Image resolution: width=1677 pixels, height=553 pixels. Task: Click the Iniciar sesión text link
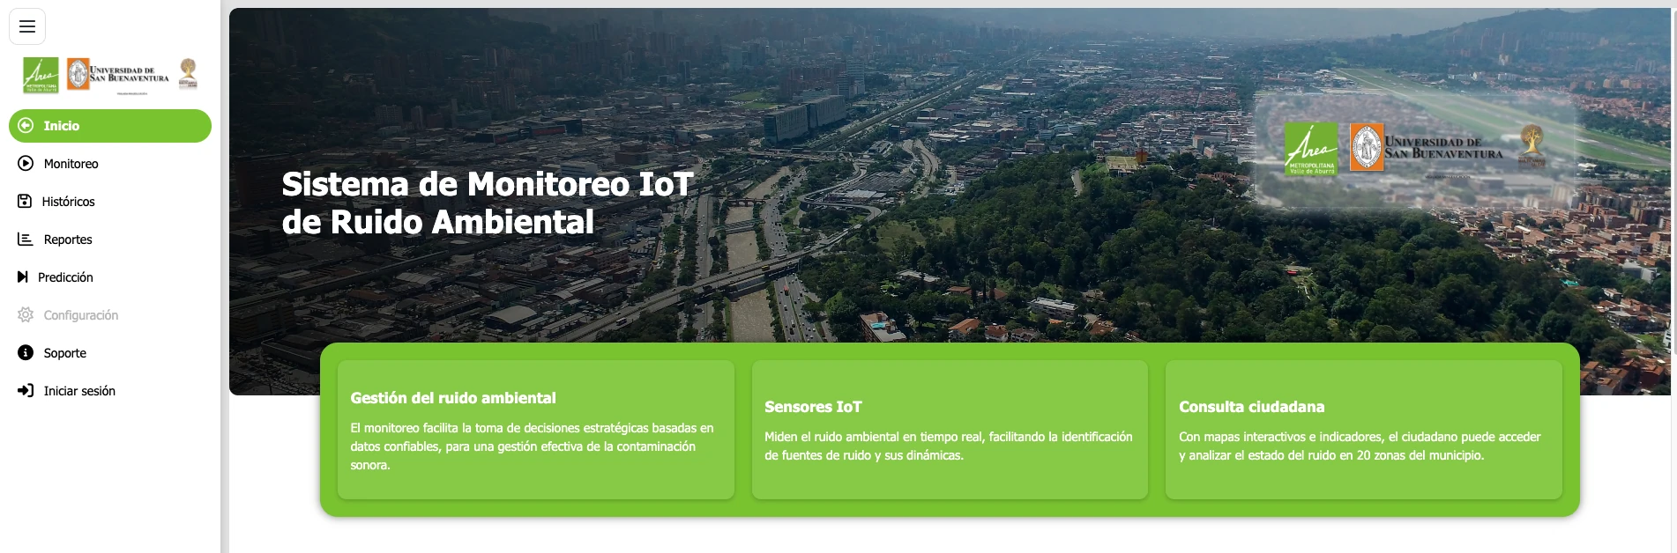click(79, 391)
